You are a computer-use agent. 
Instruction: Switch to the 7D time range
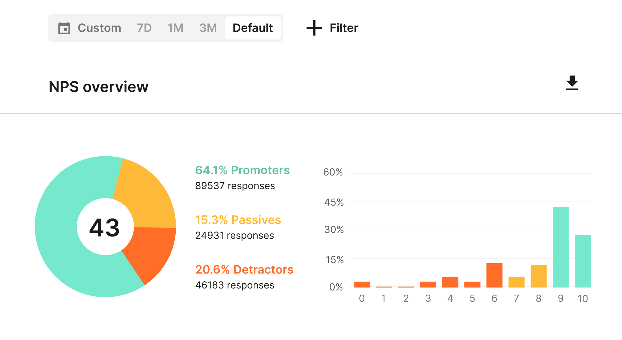[144, 28]
